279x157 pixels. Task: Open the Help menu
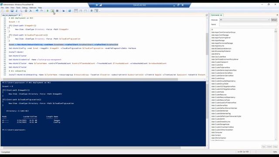[40, 8]
